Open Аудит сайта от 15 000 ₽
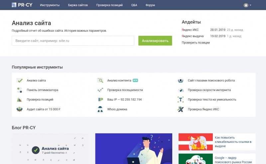Viewport: 266px width, 164px height. [x=44, y=109]
